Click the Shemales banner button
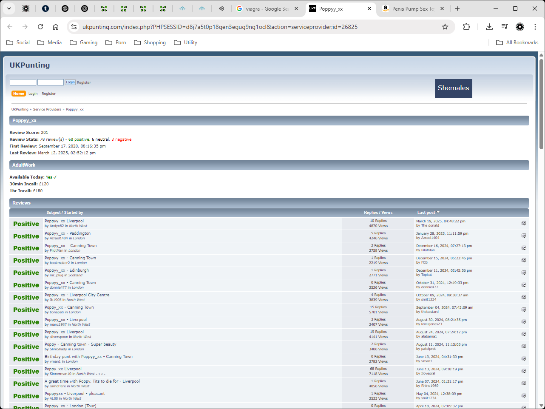Image resolution: width=545 pixels, height=409 pixels. [454, 88]
